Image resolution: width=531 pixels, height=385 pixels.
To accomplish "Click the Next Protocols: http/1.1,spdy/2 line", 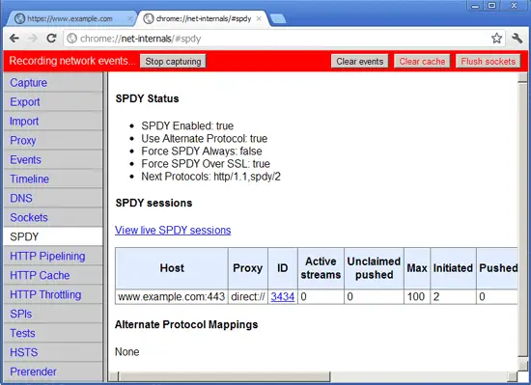I will [211, 177].
